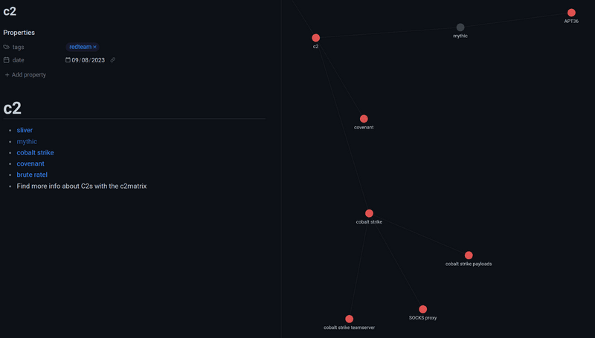Click the APT36 graph node

[x=571, y=13]
